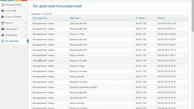Expand the Новости submenu chevron

[25, 23]
